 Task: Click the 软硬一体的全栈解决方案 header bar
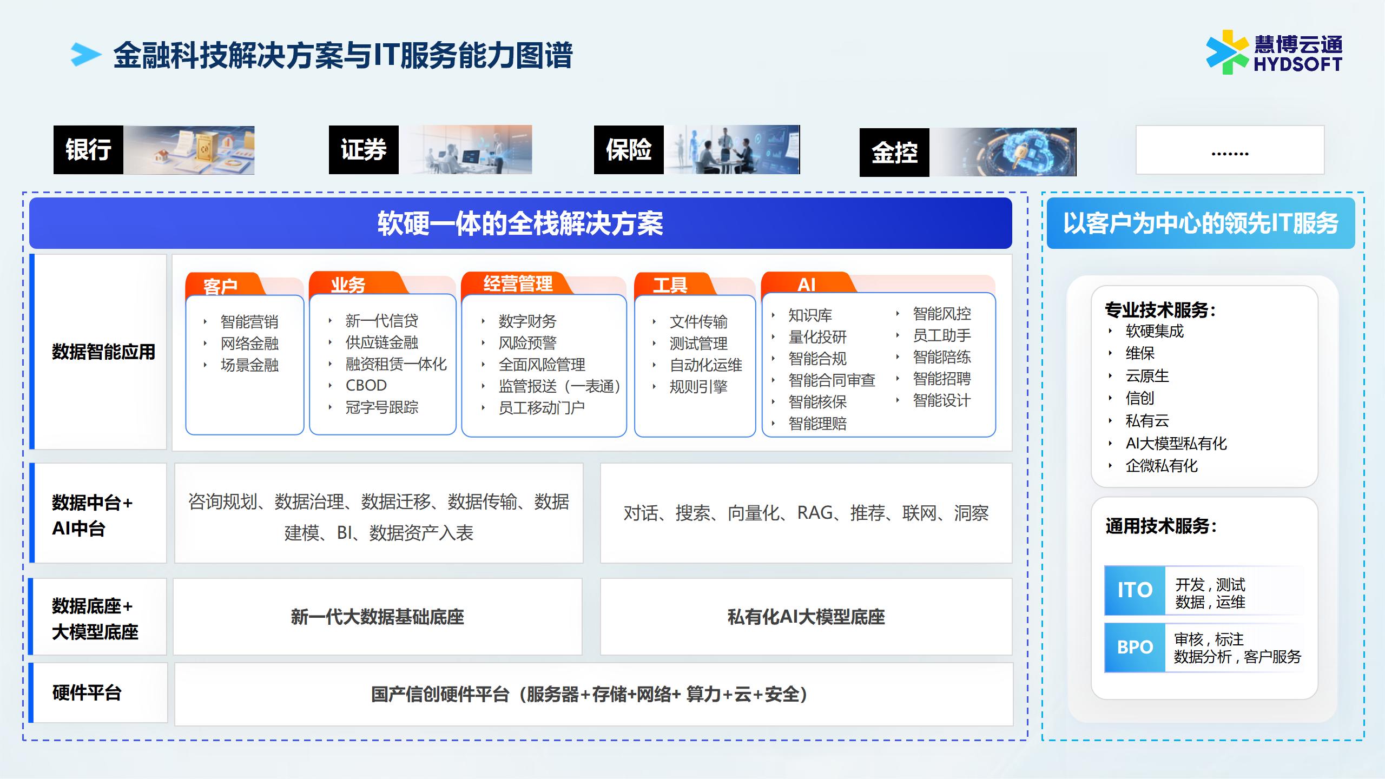pos(520,223)
